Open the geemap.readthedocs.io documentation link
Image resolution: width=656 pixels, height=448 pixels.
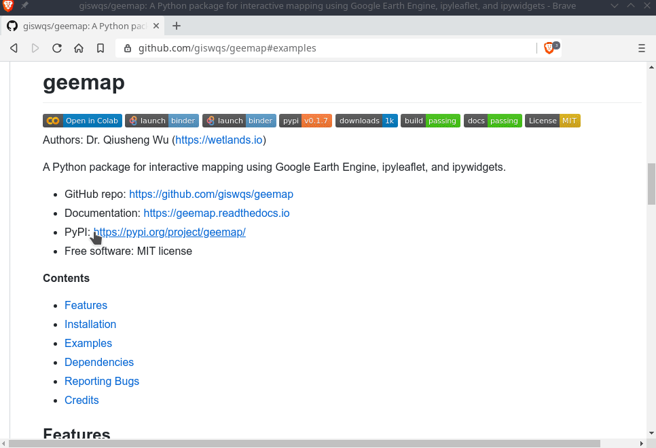[217, 213]
